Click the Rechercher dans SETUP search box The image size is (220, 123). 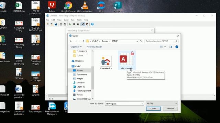coord(162,41)
